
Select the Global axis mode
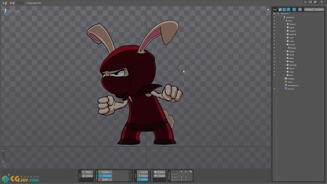tap(142, 180)
